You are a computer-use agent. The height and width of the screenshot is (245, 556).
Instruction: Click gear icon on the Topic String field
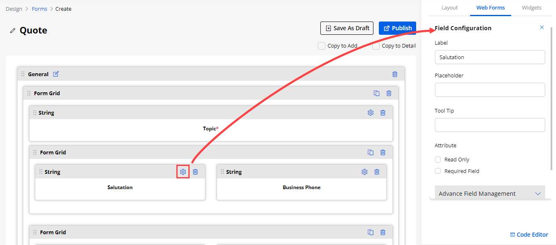(371, 113)
